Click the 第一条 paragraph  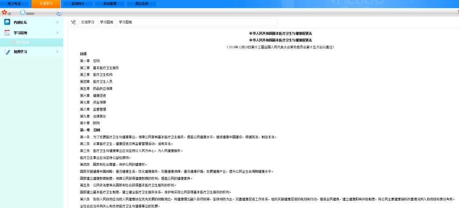pyautogui.click(x=178, y=137)
